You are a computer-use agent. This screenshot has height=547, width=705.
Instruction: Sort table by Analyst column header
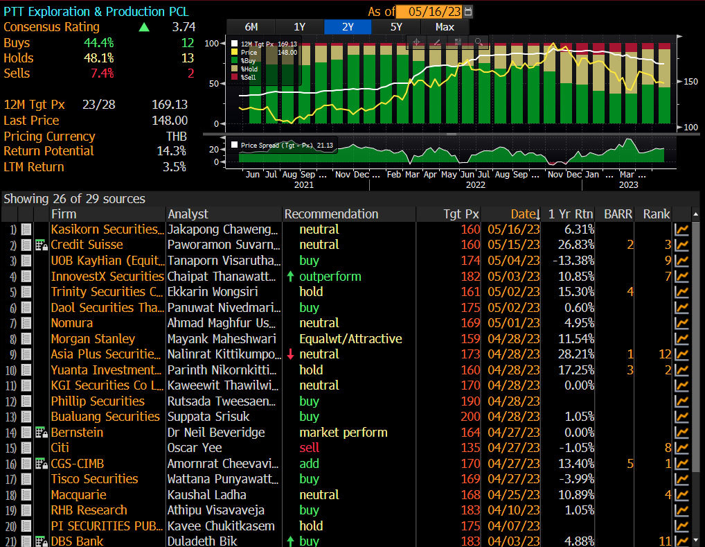pyautogui.click(x=224, y=214)
